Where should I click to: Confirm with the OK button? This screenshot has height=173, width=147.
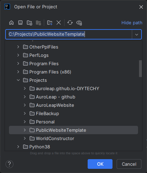click(x=100, y=164)
